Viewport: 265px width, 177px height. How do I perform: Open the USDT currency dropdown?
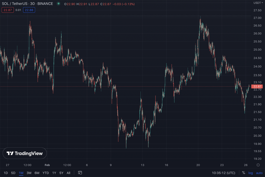pyautogui.click(x=258, y=3)
